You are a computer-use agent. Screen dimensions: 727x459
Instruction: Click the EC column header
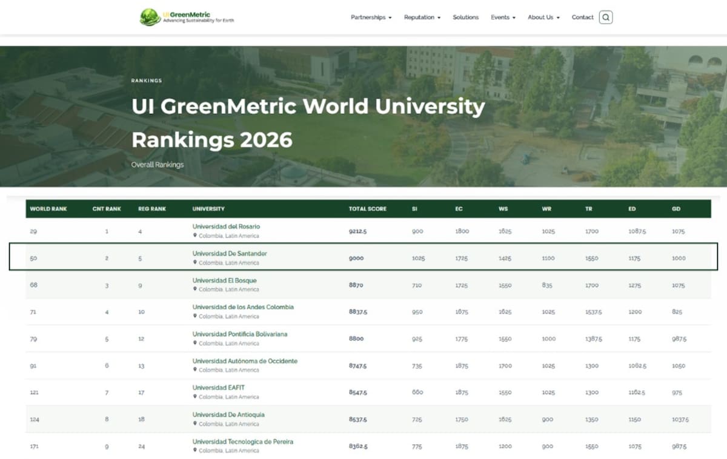[459, 209]
